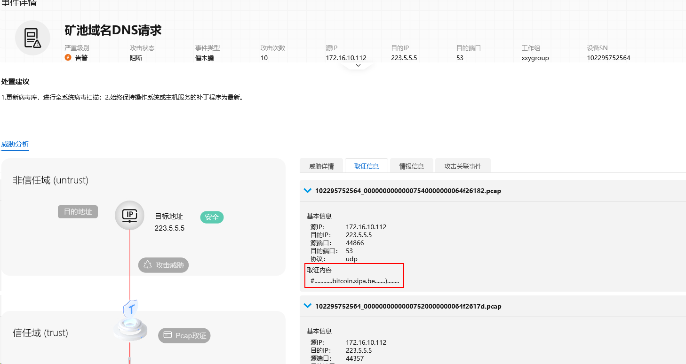Switch to the 威胁详情 tab
The width and height of the screenshot is (686, 364).
coord(321,166)
